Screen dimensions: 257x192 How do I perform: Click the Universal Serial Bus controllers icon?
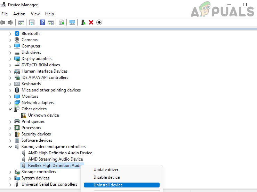[x=17, y=184]
